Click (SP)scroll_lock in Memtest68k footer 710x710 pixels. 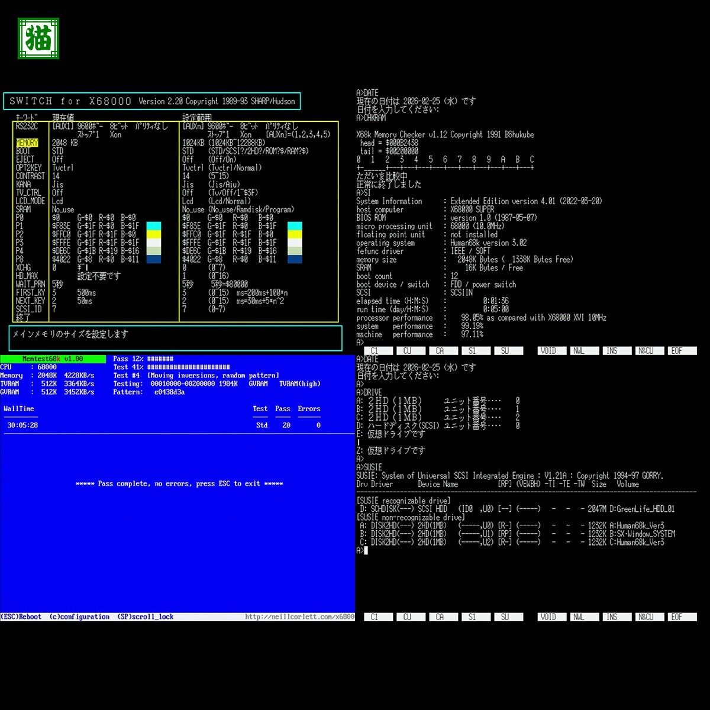click(146, 617)
